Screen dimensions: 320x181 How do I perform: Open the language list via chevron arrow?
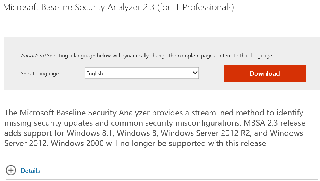click(x=195, y=73)
